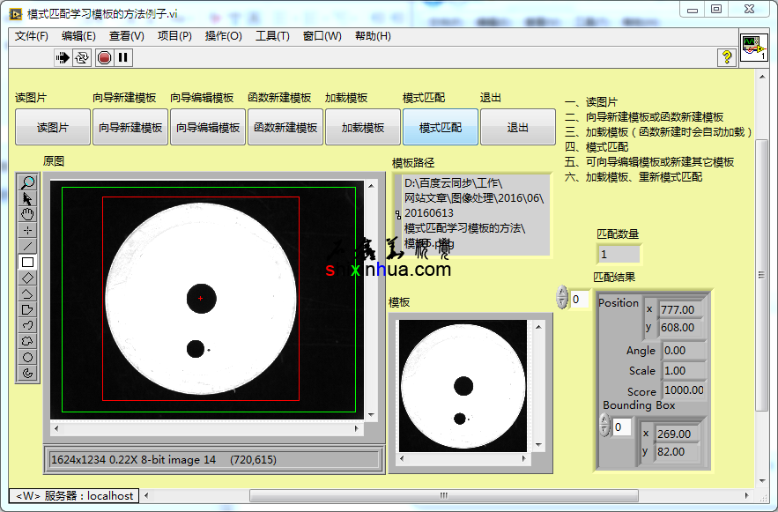Open the 工具(T) menu
This screenshot has height=512, width=778.
coord(272,36)
